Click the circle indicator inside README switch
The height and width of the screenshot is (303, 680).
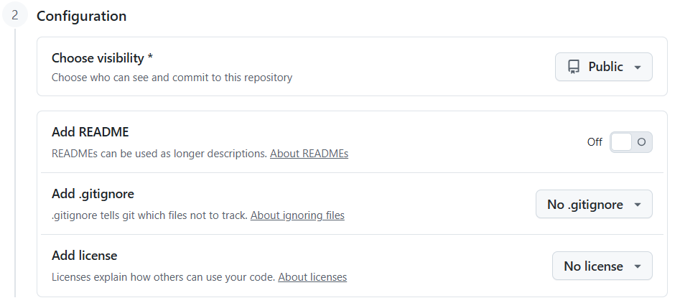(x=641, y=141)
